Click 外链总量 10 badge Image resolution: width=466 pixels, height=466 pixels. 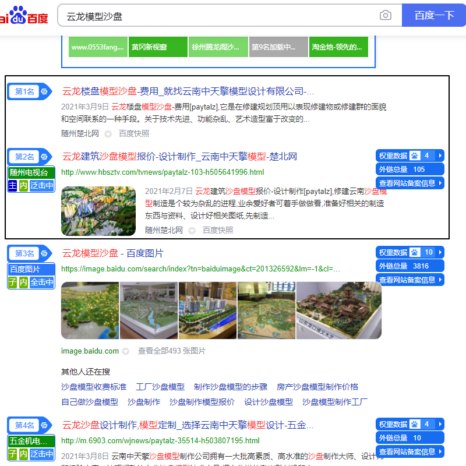tap(410, 437)
